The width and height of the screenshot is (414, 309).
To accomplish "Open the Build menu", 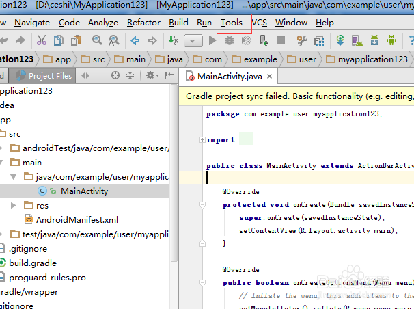I will 178,23.
